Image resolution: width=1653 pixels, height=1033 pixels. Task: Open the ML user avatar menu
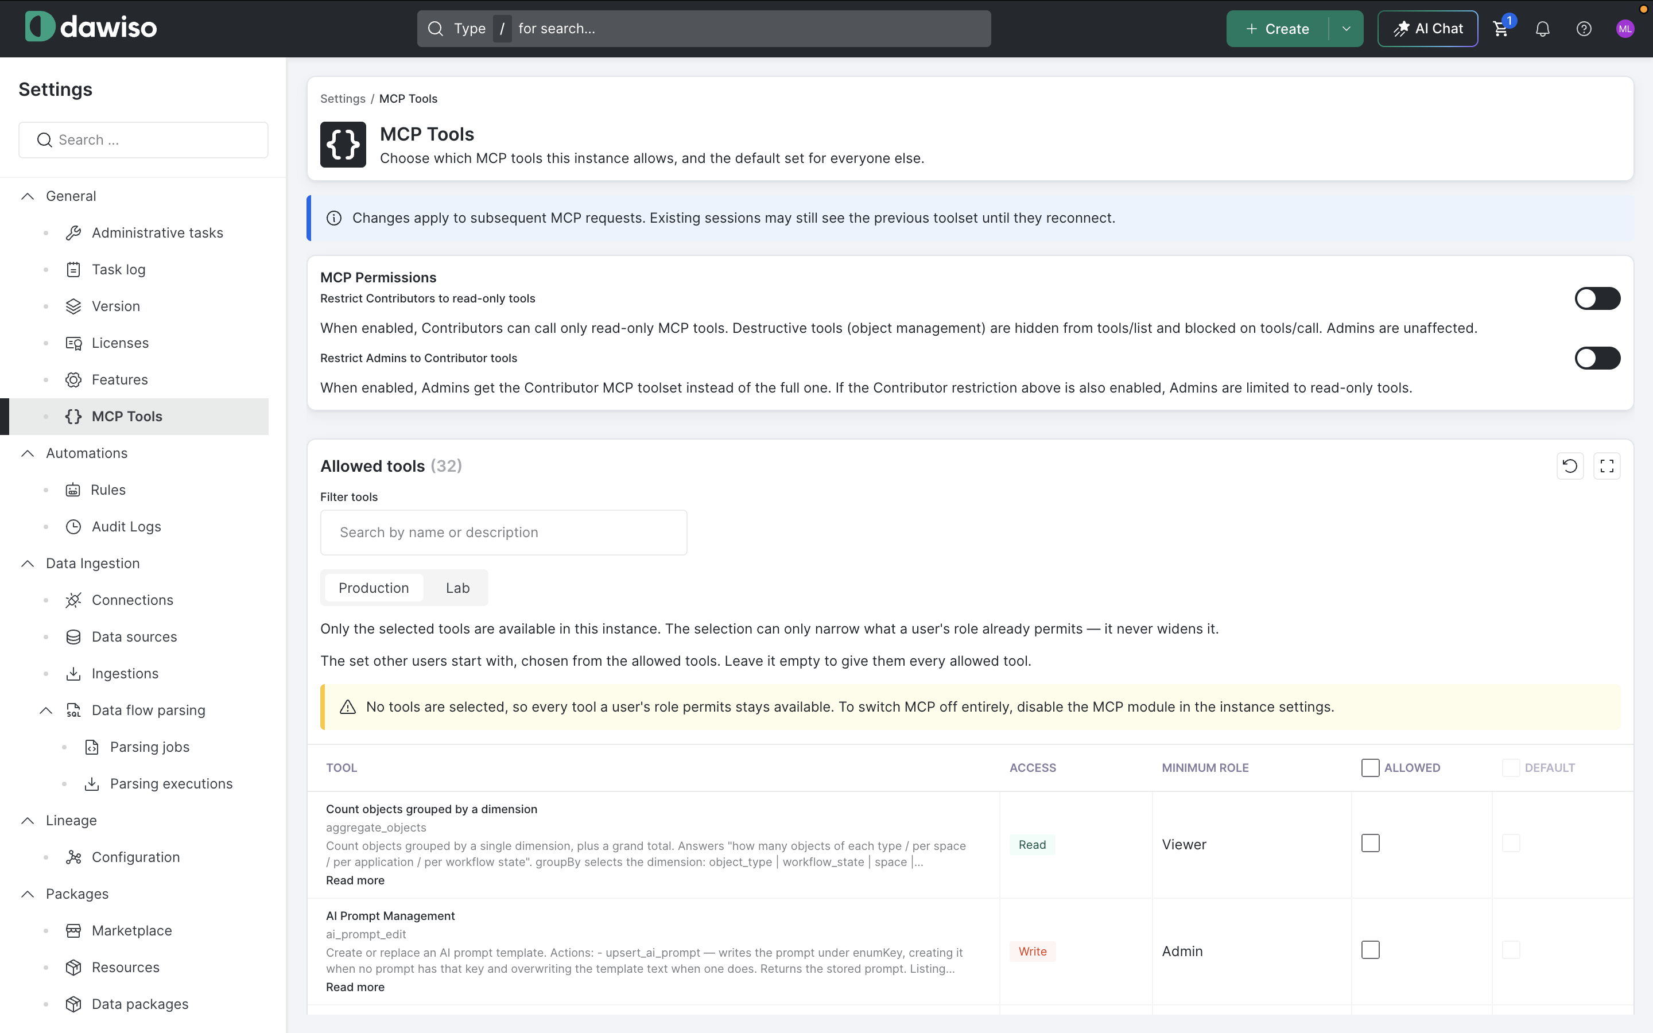1625,29
